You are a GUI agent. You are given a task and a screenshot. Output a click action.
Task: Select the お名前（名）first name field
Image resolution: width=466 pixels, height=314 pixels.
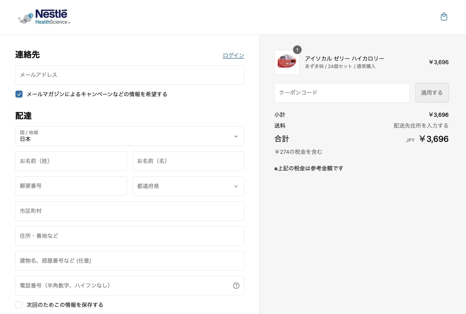tap(188, 161)
